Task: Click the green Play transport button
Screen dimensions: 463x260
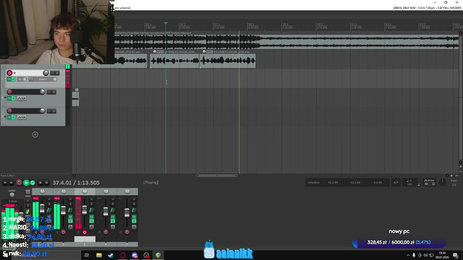Action: (x=26, y=183)
